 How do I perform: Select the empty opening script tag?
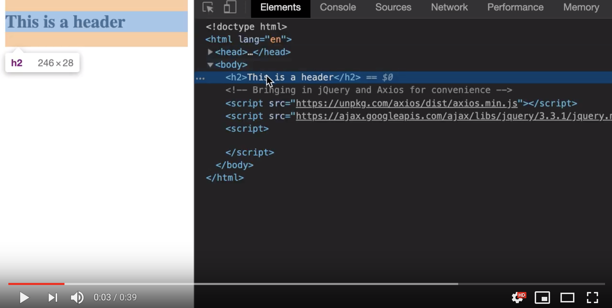247,129
